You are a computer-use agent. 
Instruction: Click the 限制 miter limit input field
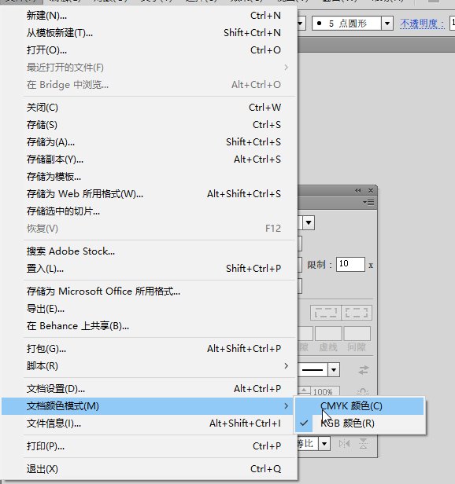350,264
